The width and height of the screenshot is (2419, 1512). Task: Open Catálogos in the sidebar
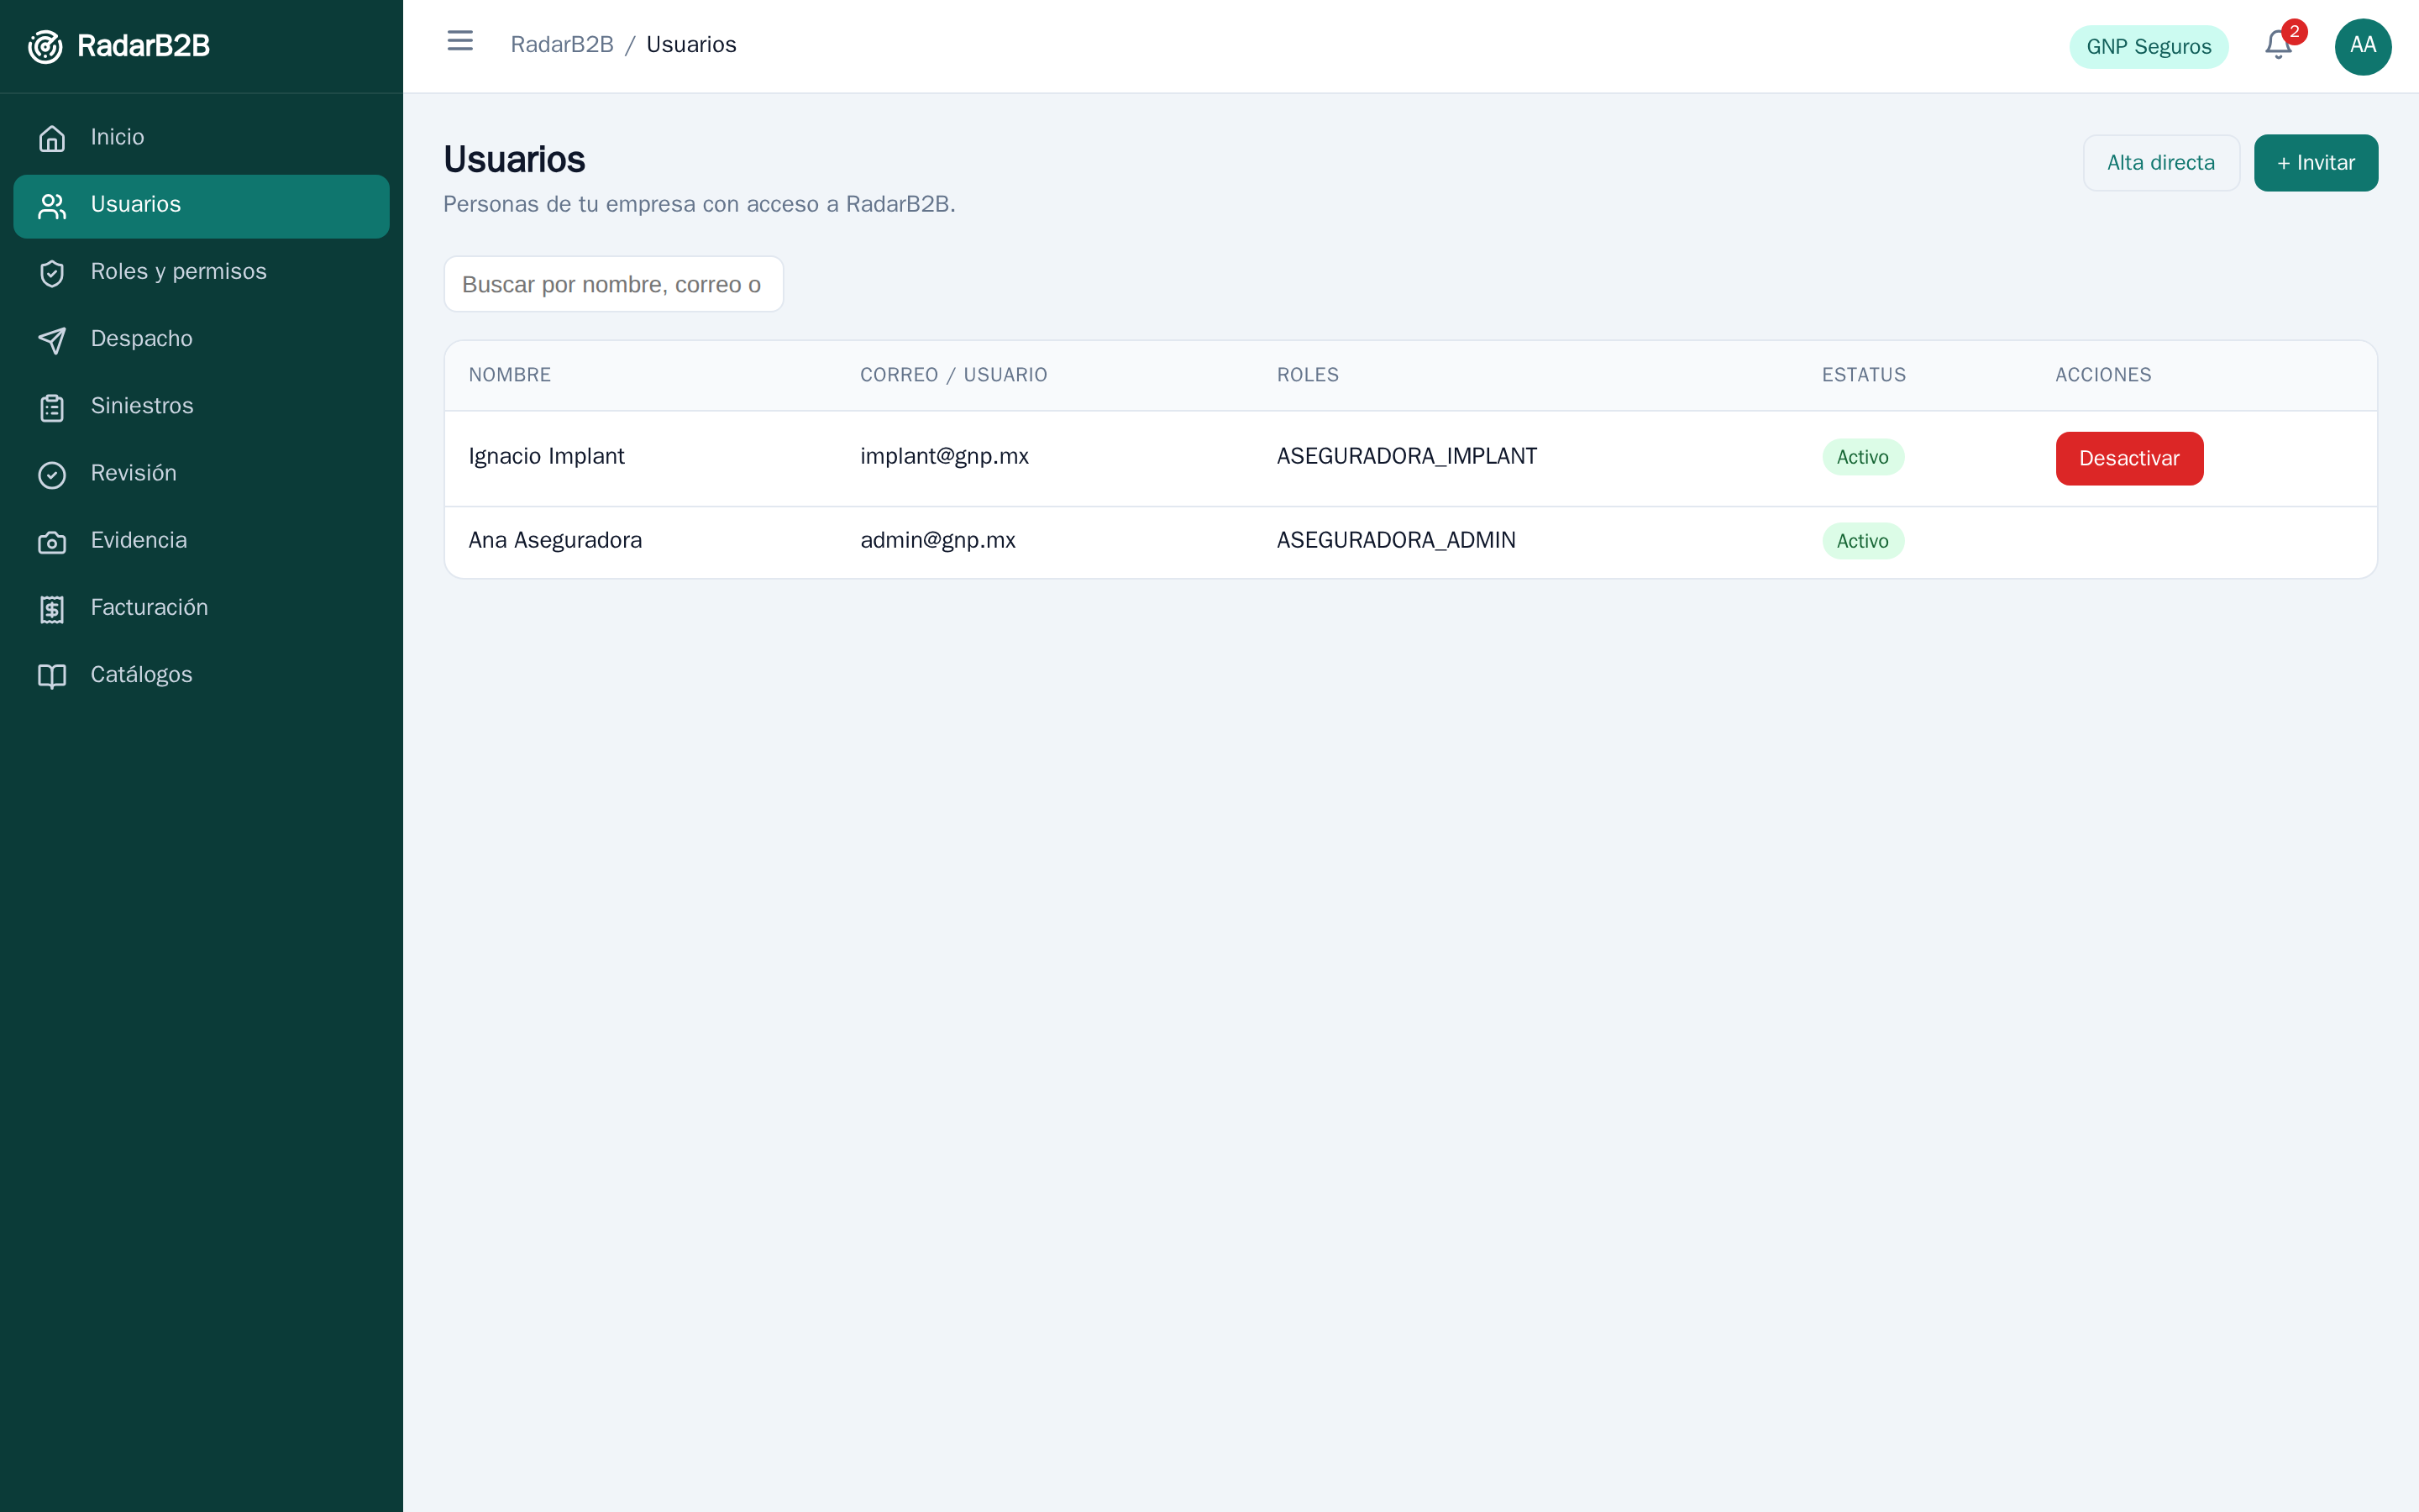pyautogui.click(x=201, y=675)
